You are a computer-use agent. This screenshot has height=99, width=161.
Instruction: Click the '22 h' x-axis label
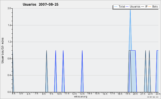point(150,94)
